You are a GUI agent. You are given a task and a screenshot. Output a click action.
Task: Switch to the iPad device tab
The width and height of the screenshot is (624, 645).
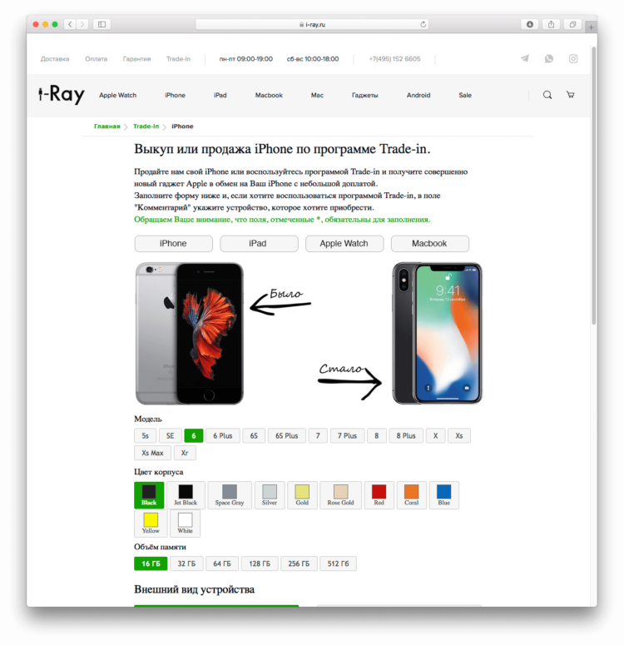click(259, 244)
